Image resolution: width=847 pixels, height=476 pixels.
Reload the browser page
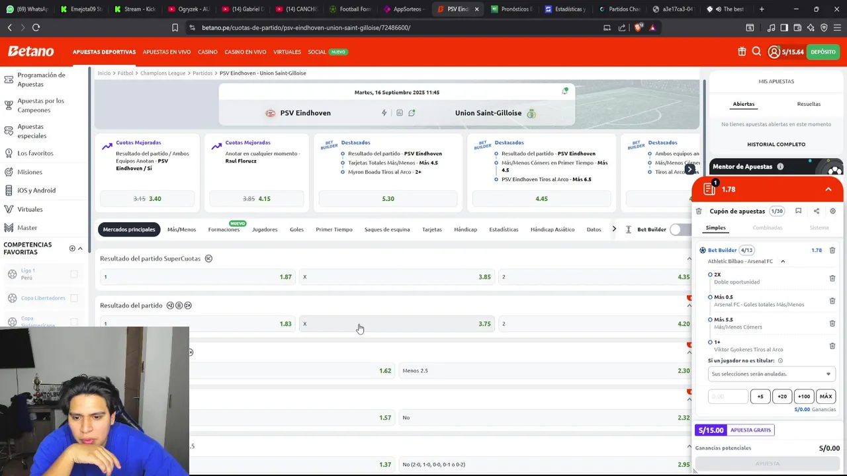tap(36, 28)
